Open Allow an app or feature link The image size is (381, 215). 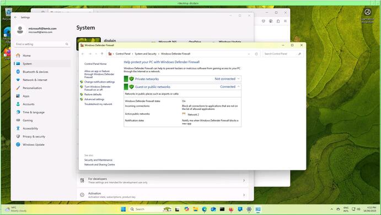click(x=99, y=74)
